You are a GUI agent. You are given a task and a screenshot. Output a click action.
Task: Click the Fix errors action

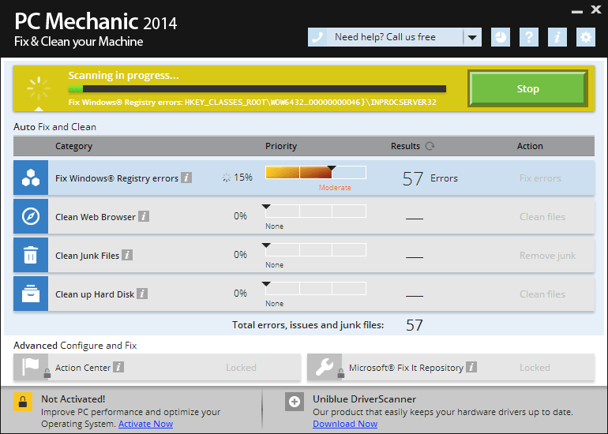tap(540, 178)
